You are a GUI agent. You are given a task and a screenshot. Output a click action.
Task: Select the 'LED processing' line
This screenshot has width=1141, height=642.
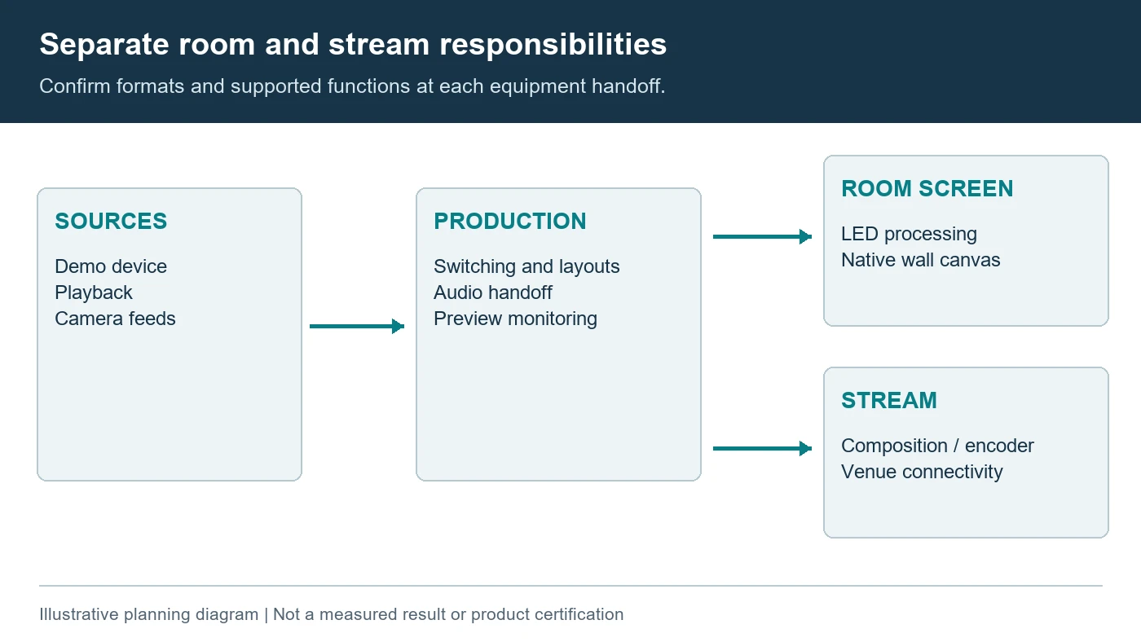pos(909,234)
